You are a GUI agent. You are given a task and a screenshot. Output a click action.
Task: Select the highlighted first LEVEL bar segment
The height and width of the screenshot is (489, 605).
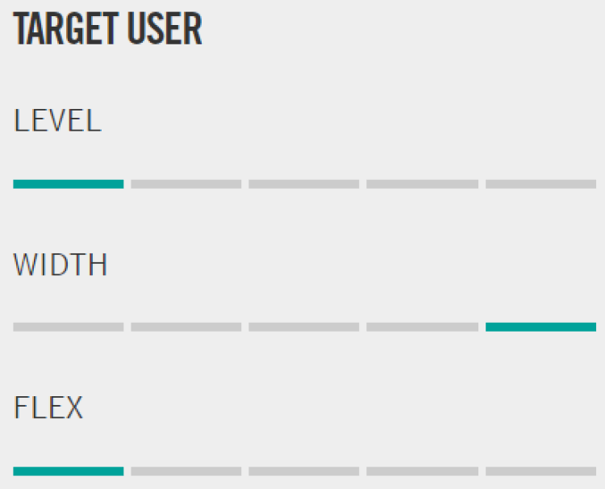click(69, 184)
